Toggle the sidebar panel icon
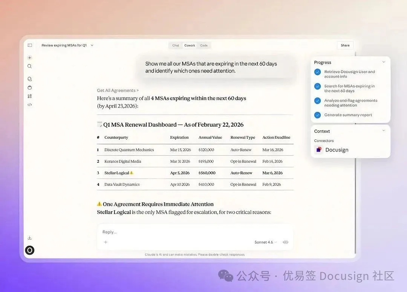The height and width of the screenshot is (292, 407). [x=30, y=45]
